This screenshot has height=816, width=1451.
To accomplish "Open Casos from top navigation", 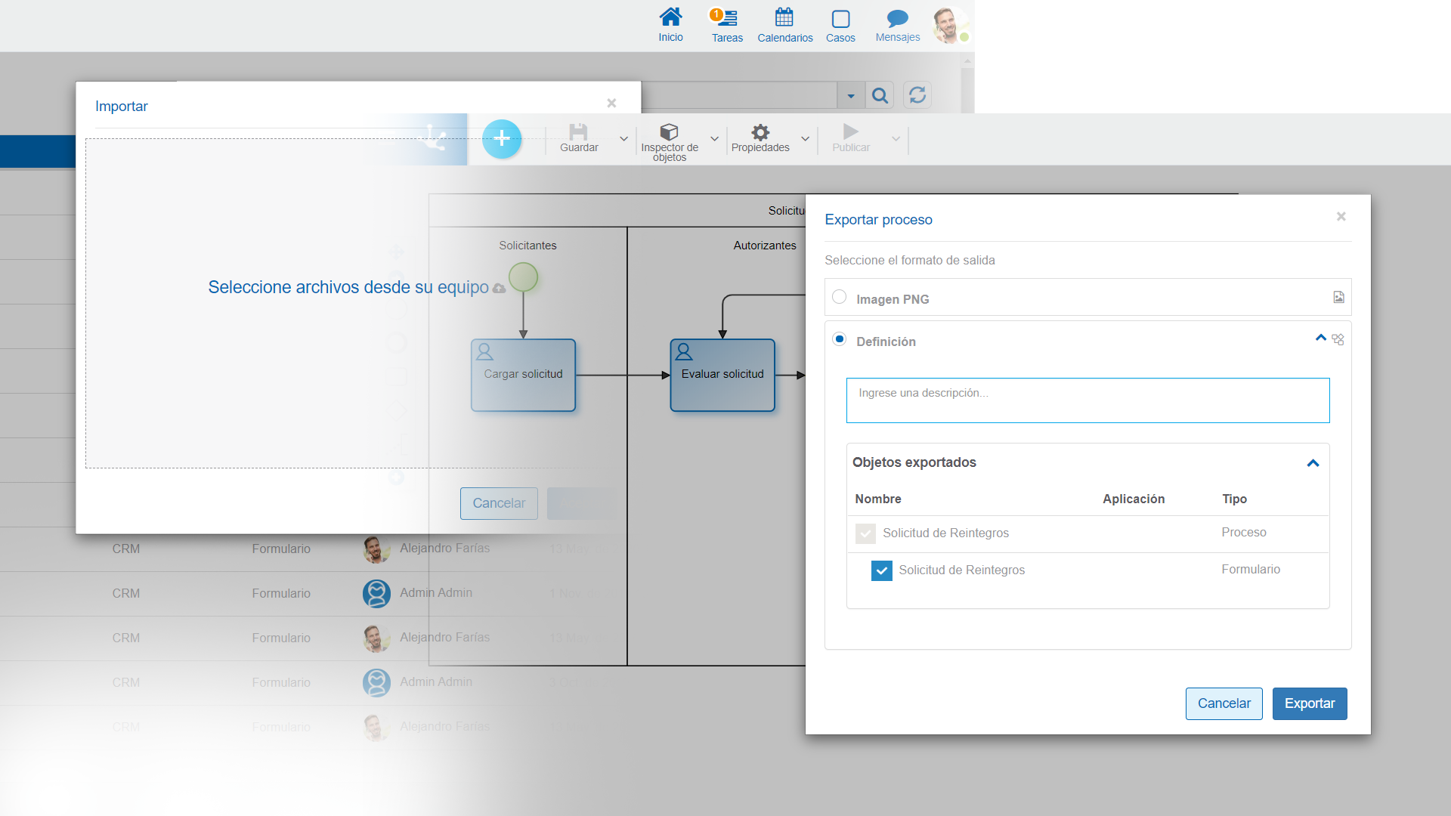I will (840, 25).
